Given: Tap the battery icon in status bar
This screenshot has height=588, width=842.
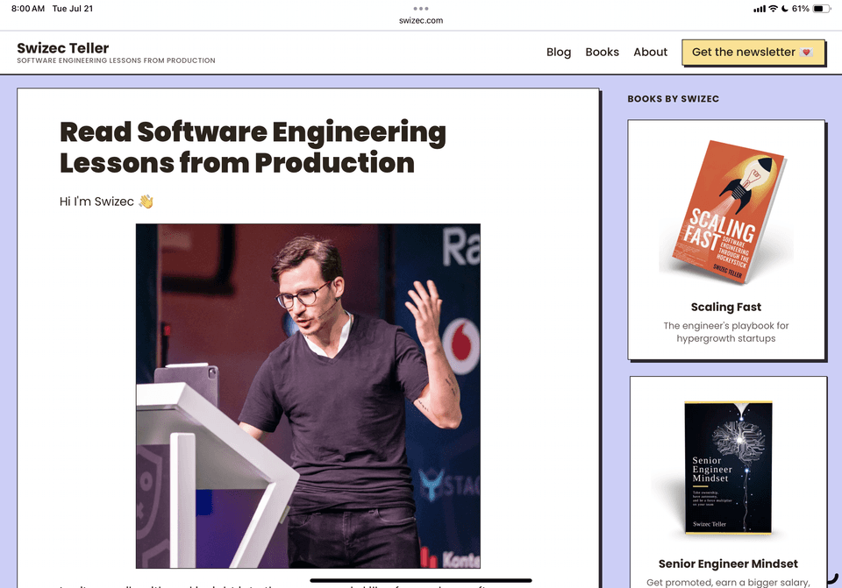Looking at the screenshot, I should point(822,9).
